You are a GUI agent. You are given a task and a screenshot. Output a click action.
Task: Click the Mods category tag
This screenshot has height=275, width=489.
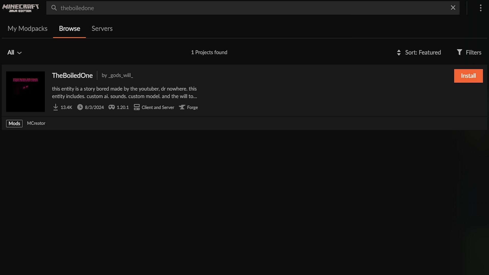pyautogui.click(x=14, y=123)
